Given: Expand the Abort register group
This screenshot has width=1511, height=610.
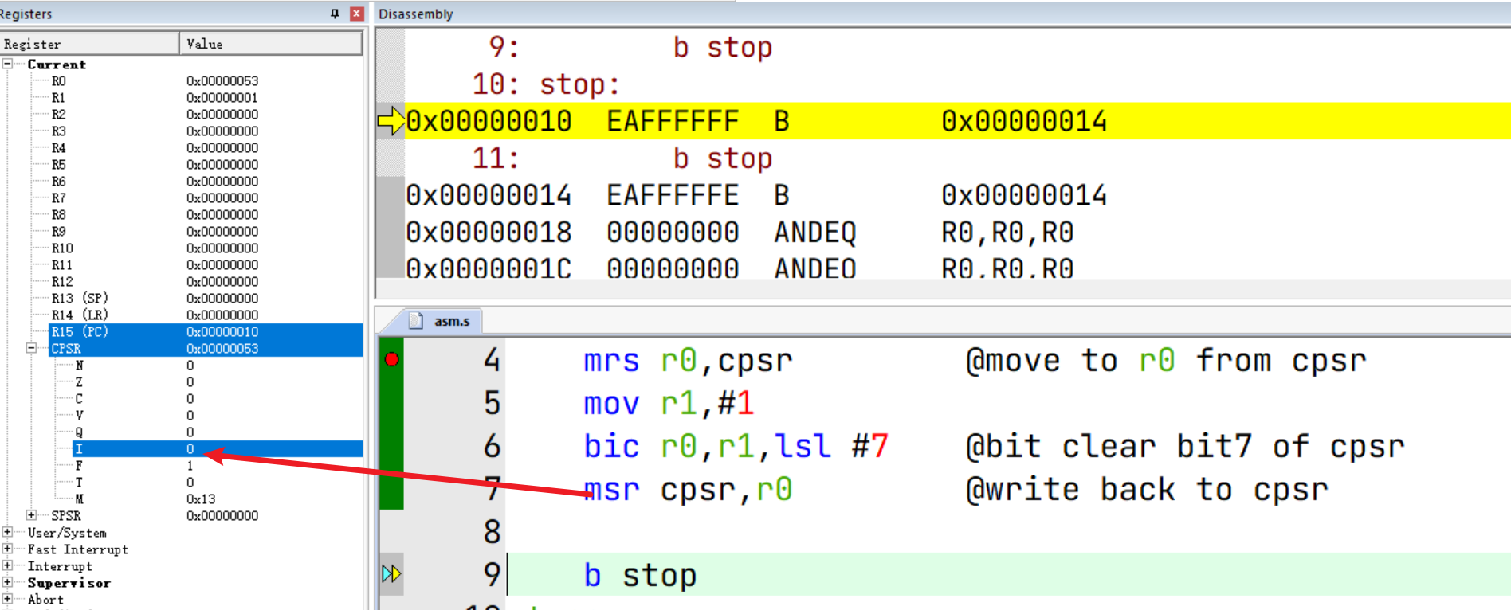Looking at the screenshot, I should pyautogui.click(x=8, y=599).
